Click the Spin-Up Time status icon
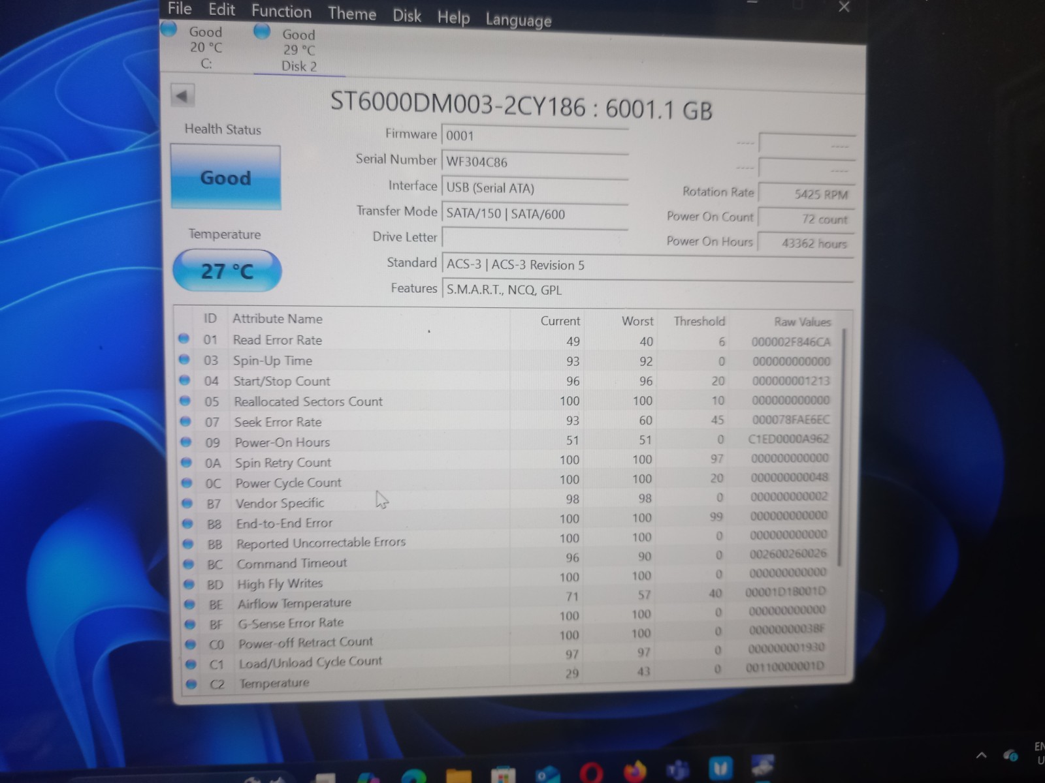Viewport: 1045px width, 783px height. [184, 359]
